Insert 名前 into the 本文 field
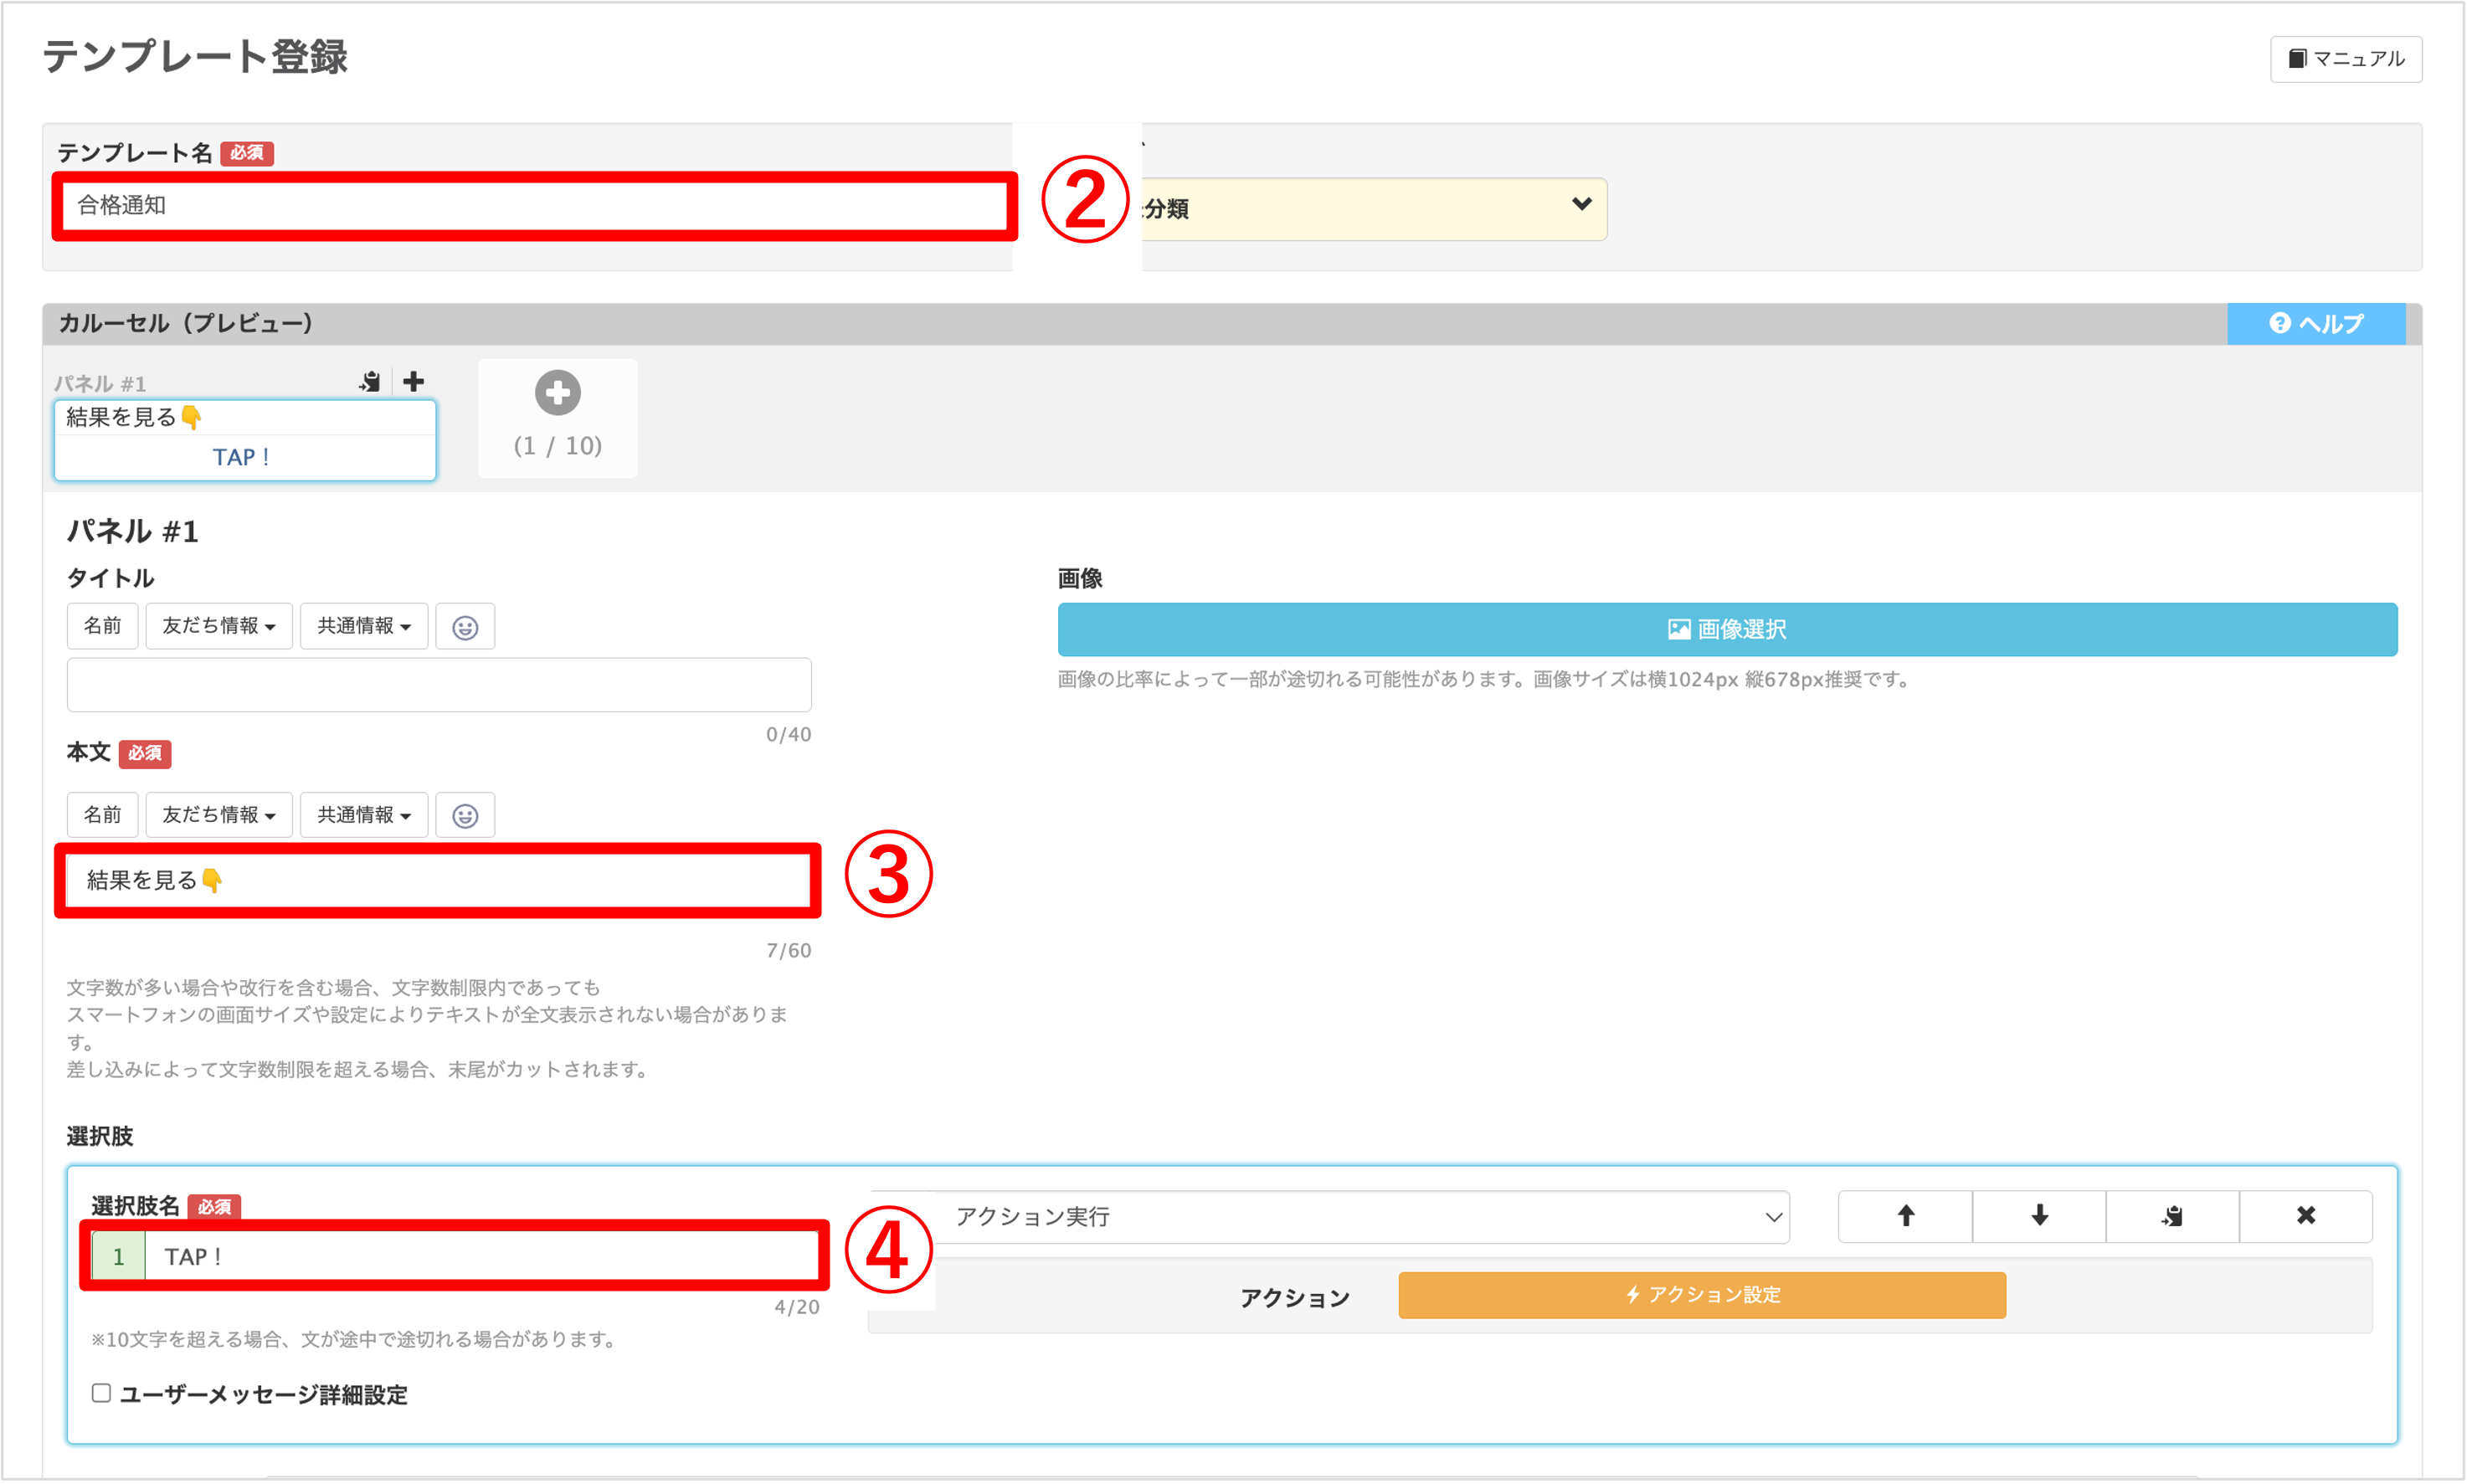 (x=102, y=815)
